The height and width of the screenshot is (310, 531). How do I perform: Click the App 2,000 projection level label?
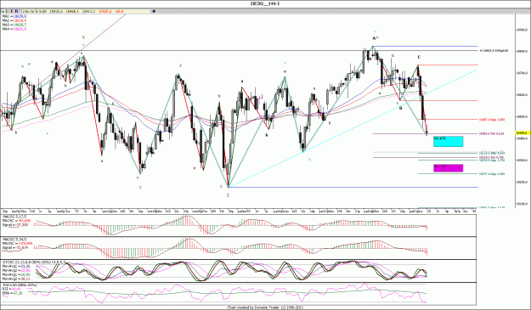tap(492, 173)
